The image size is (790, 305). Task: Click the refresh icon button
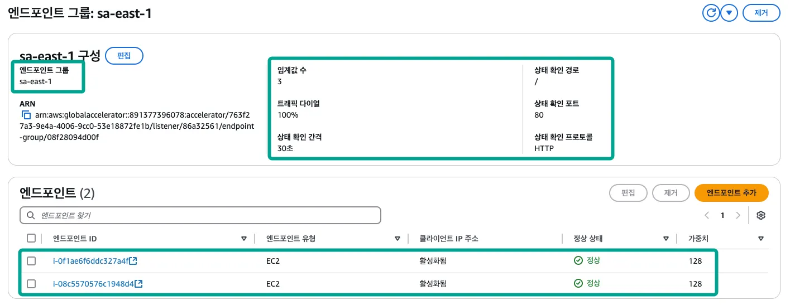[711, 13]
